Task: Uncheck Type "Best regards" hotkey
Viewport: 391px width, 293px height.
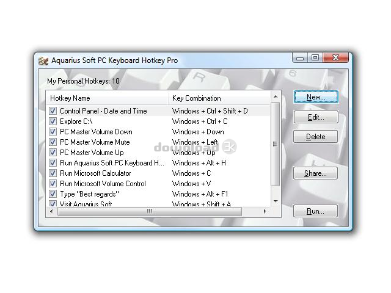Action: [53, 194]
